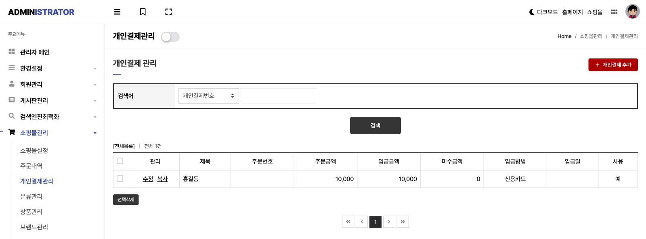Image resolution: width=646 pixels, height=239 pixels.
Task: Open 주문내역 in the sidebar submenu
Action: click(31, 166)
